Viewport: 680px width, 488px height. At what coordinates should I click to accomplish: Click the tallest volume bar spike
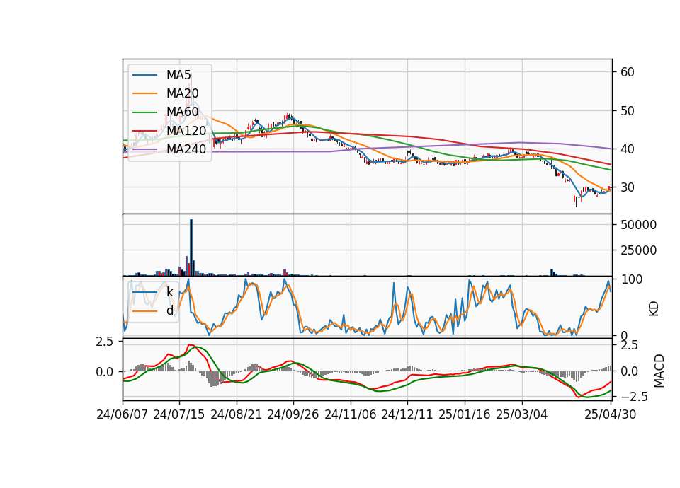coord(191,248)
